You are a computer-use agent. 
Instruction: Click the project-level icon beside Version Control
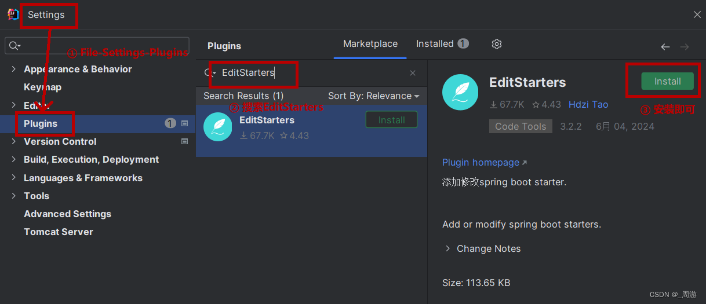click(x=185, y=141)
